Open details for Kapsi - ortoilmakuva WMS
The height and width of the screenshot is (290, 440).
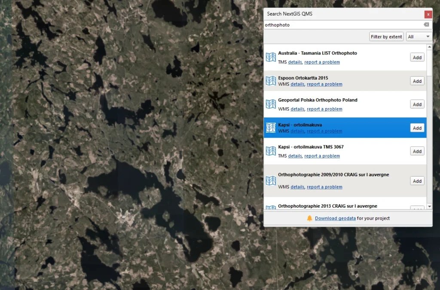297,131
